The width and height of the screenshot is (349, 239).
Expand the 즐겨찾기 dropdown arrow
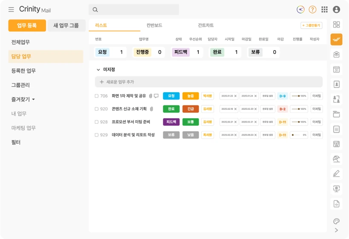(33, 99)
